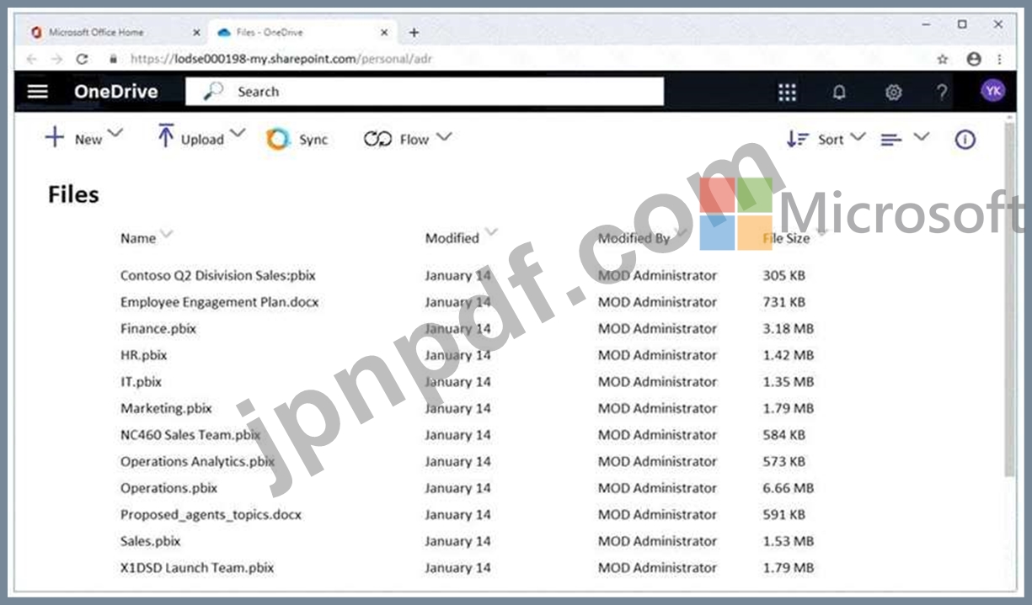Open the Operations.pbix file
Screen dimensions: 1032x605
tap(168, 488)
